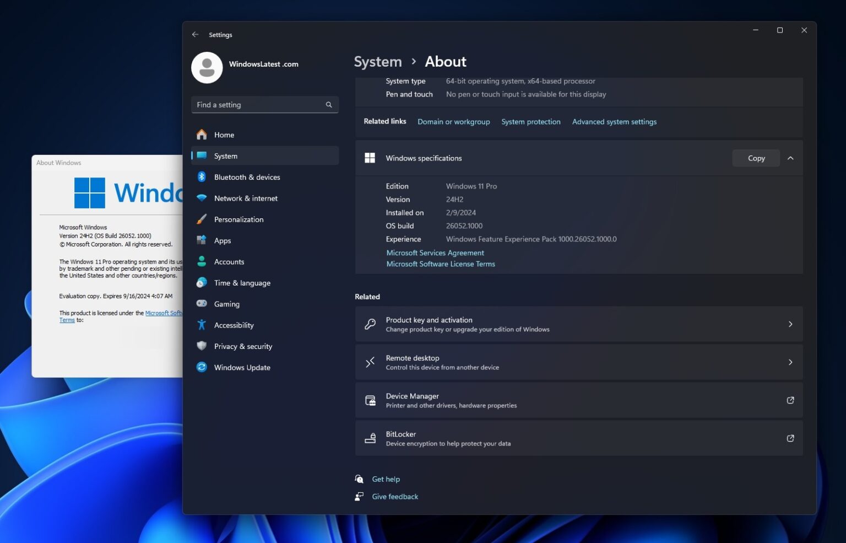Collapse the Windows specifications section
Image resolution: width=846 pixels, height=543 pixels.
(x=790, y=158)
